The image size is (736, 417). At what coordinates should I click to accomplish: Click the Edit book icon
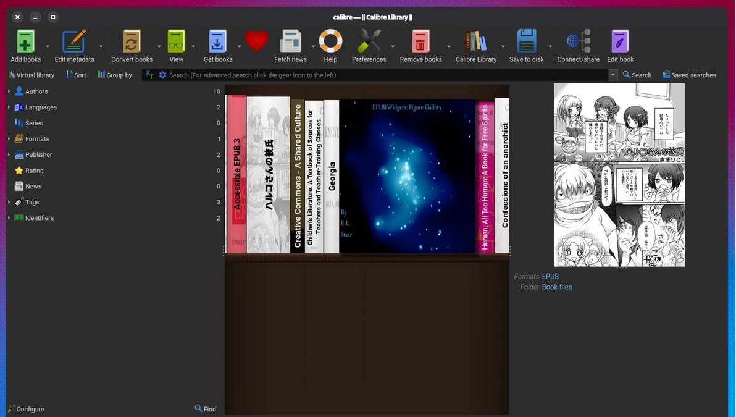tap(620, 41)
